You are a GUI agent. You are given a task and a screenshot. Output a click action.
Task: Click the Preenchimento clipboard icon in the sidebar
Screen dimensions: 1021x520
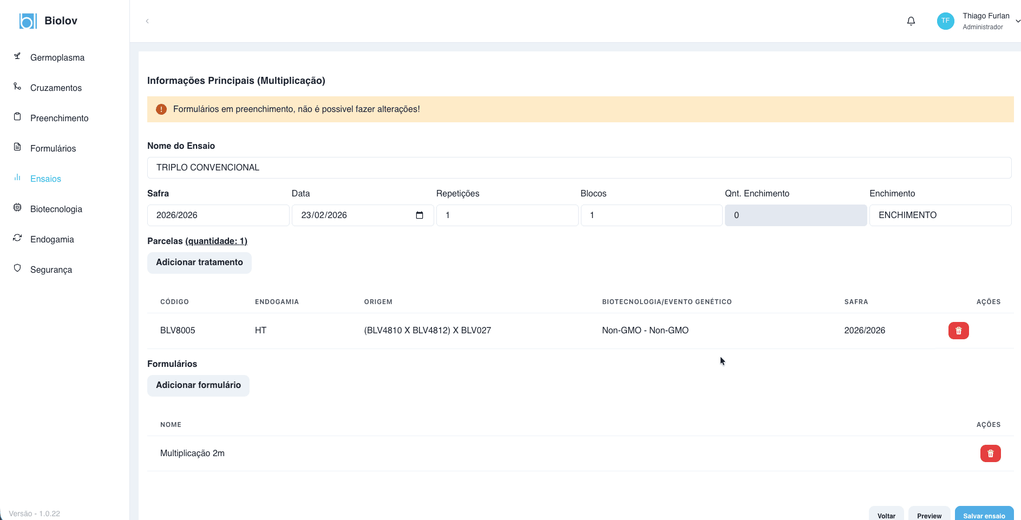pyautogui.click(x=17, y=117)
